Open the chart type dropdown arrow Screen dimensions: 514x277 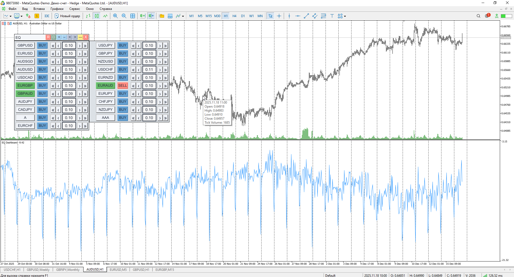(10, 16)
